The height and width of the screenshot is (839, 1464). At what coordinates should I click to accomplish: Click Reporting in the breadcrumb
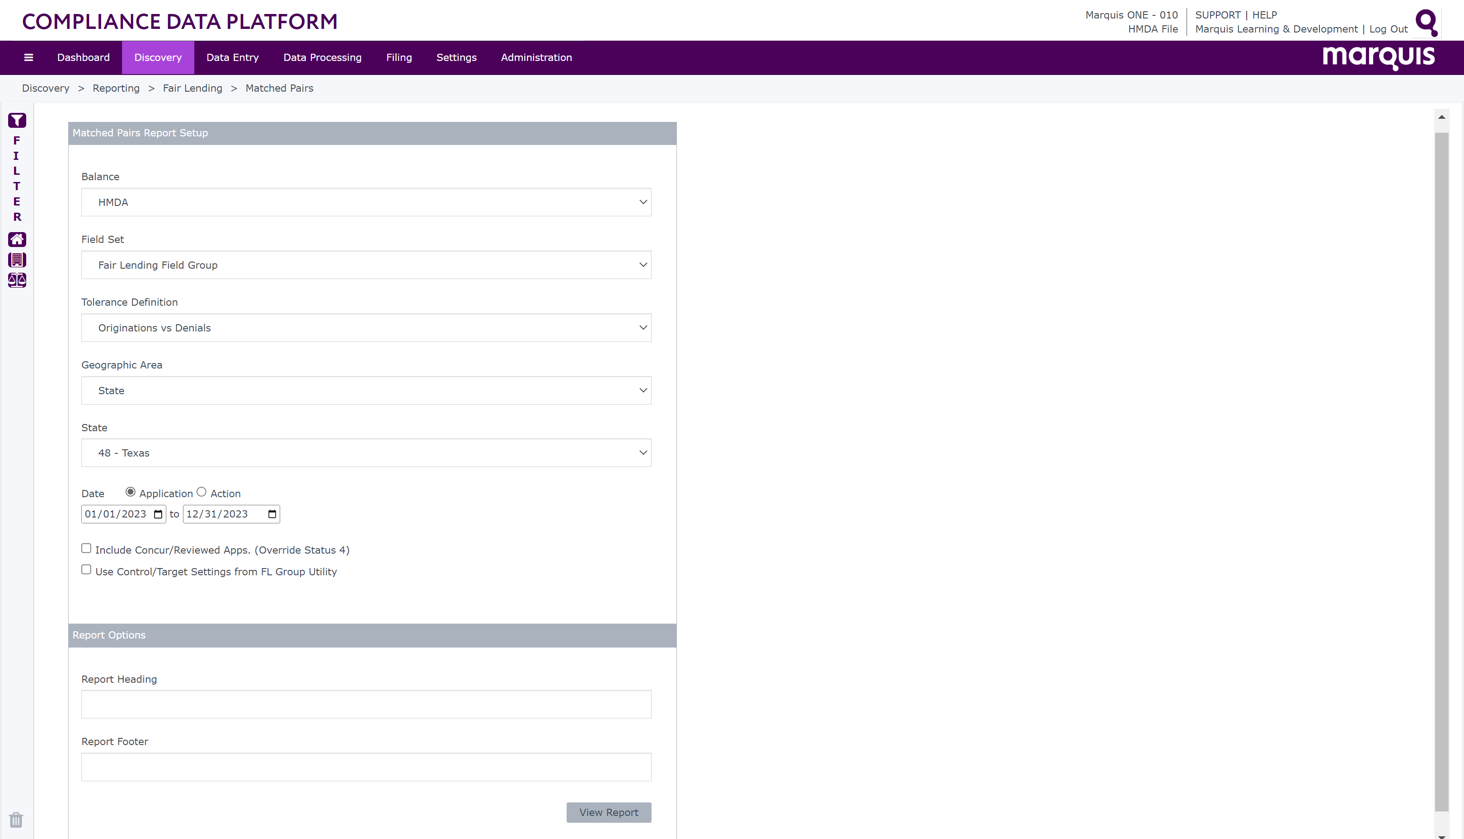click(116, 88)
